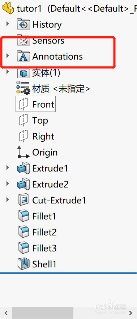Image resolution: width=137 pixels, height=319 pixels.
Task: Click the scroll left arrow
Action: (6, 313)
